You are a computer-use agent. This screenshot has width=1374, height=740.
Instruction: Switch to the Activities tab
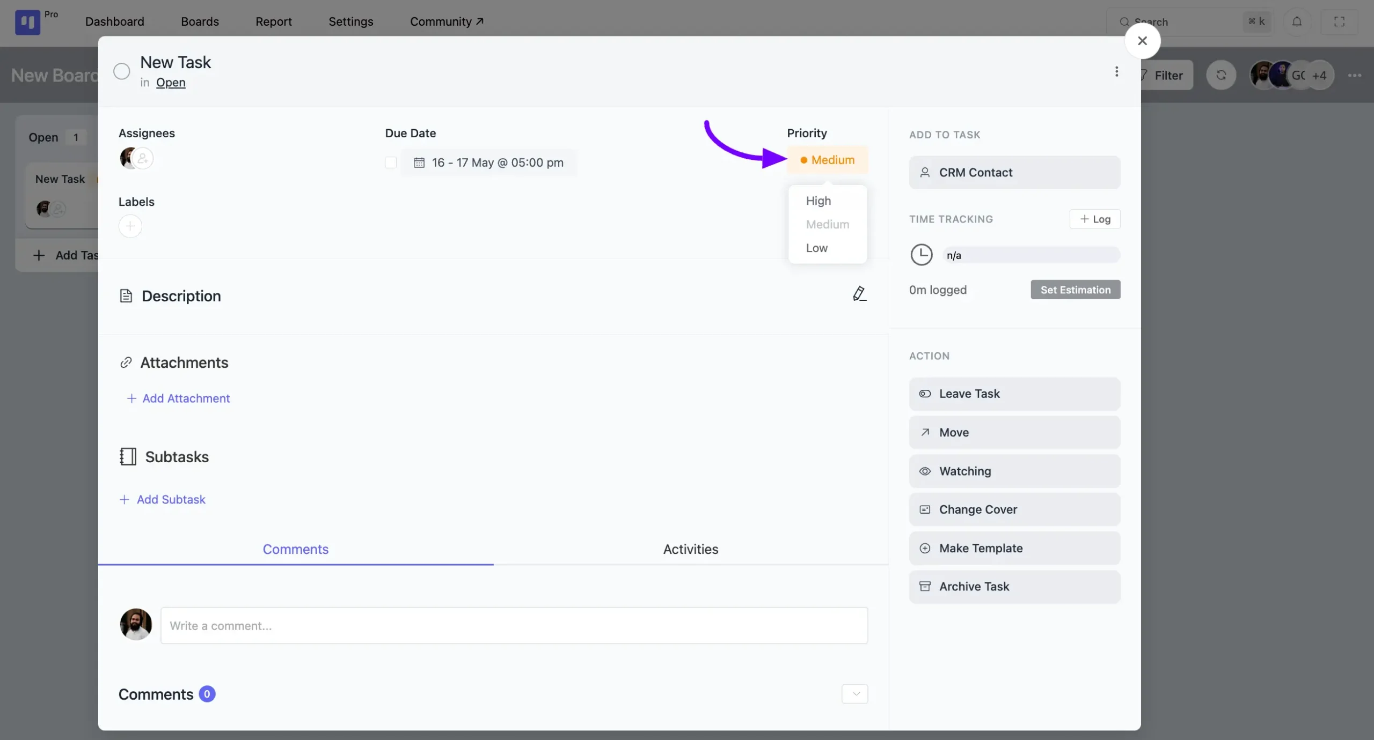click(690, 549)
